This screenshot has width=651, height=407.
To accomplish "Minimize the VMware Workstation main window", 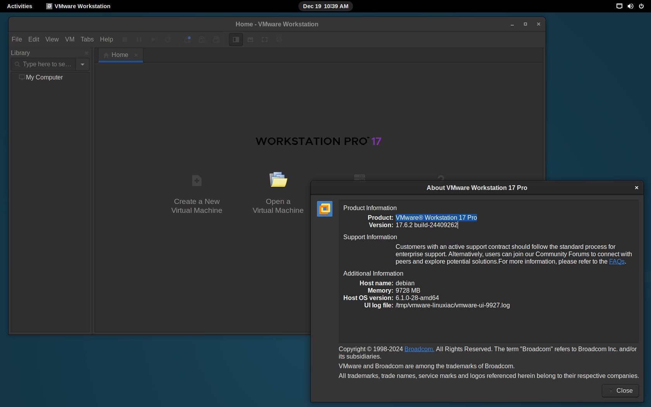I will coord(512,24).
